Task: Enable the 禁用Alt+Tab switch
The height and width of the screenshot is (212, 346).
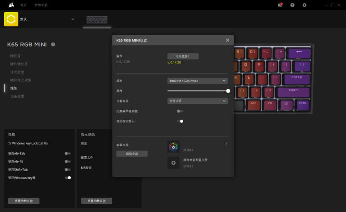Action: (x=68, y=153)
